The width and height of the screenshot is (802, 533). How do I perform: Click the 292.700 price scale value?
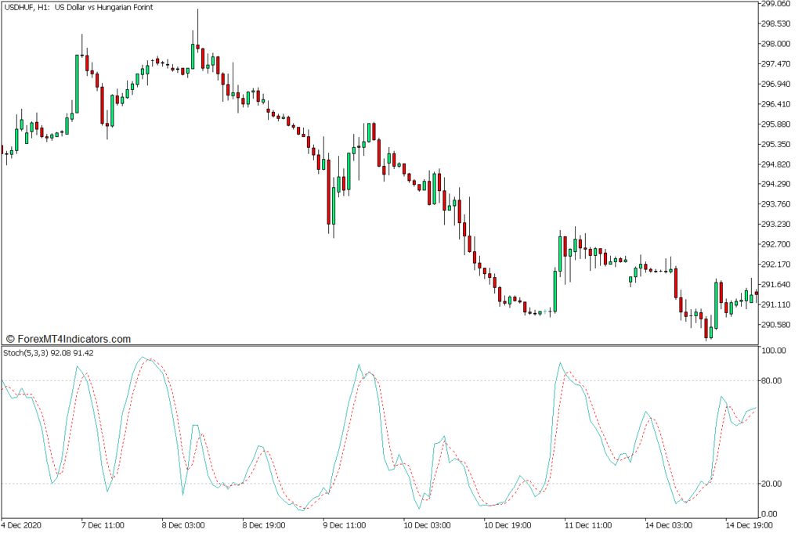click(777, 244)
